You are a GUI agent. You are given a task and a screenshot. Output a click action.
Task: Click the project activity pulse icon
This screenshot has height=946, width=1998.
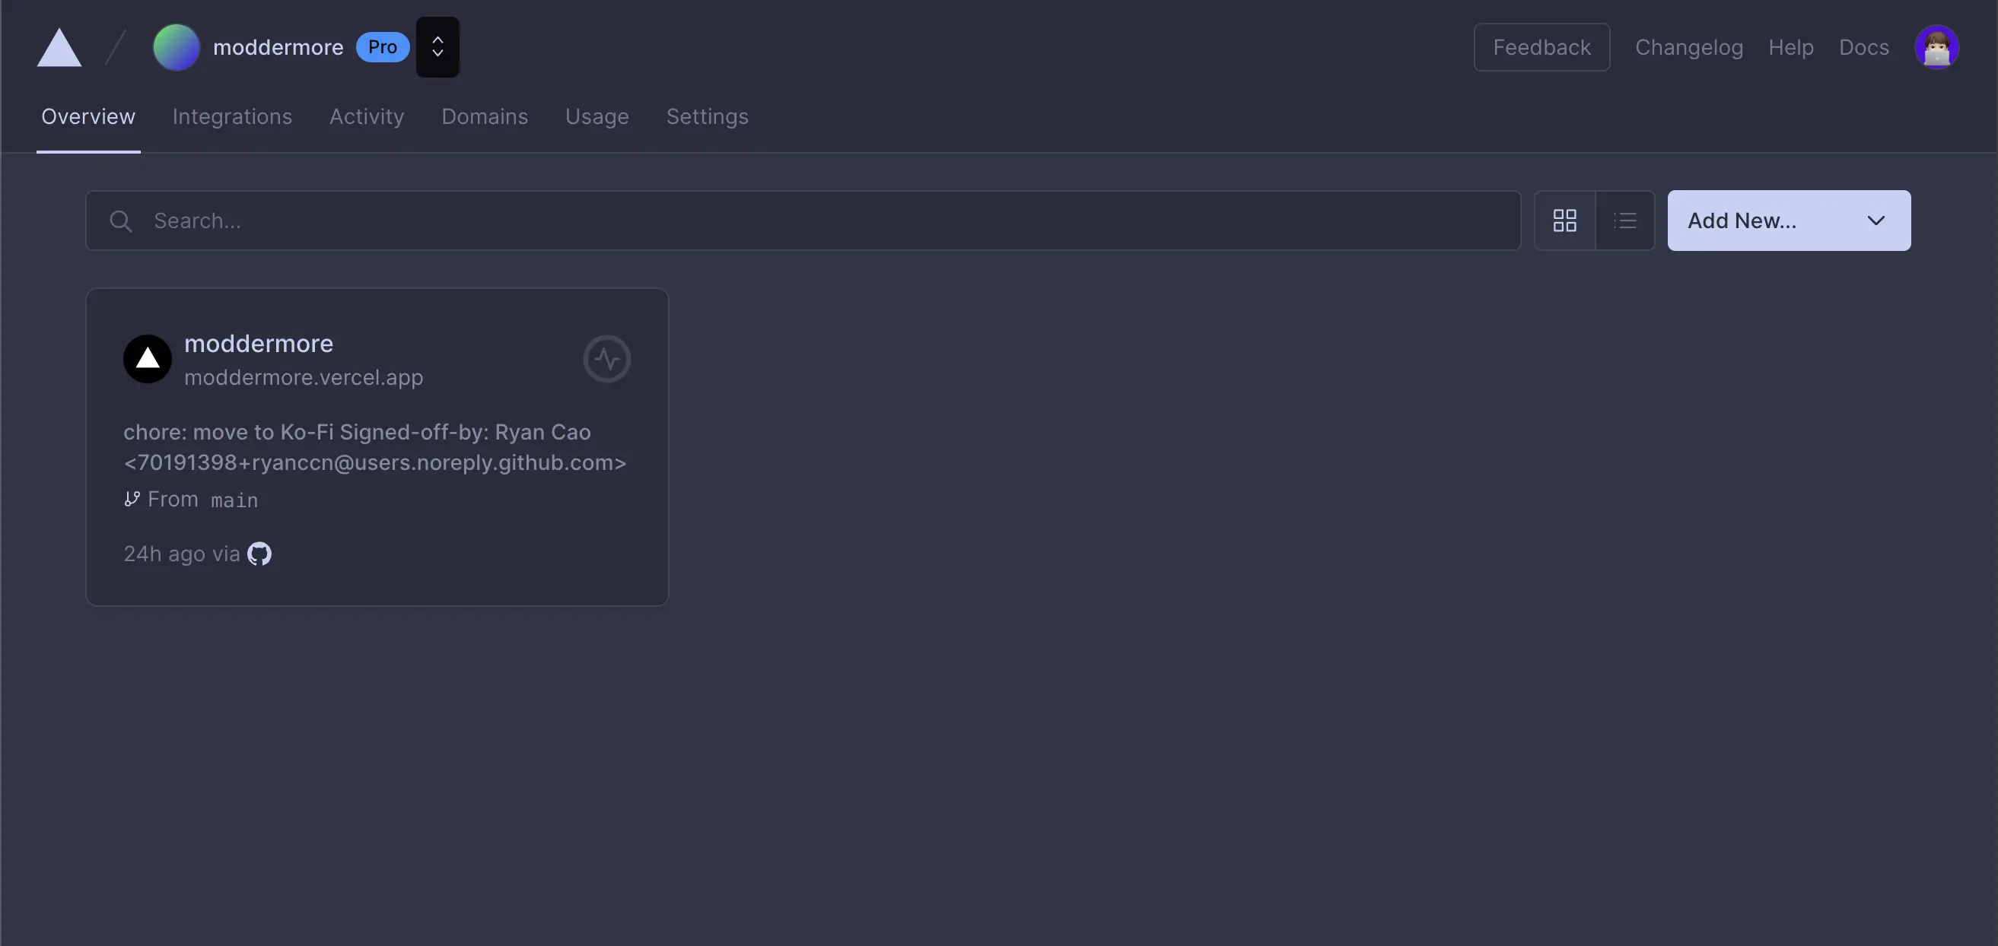coord(606,358)
